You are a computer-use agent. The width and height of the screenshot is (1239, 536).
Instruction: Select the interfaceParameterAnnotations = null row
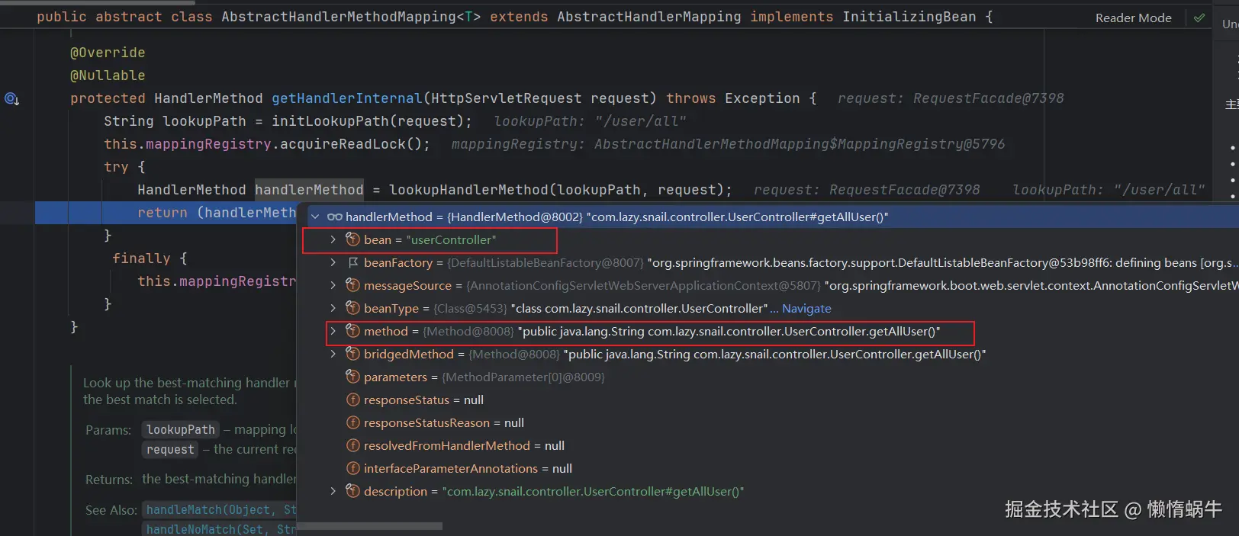point(768,468)
